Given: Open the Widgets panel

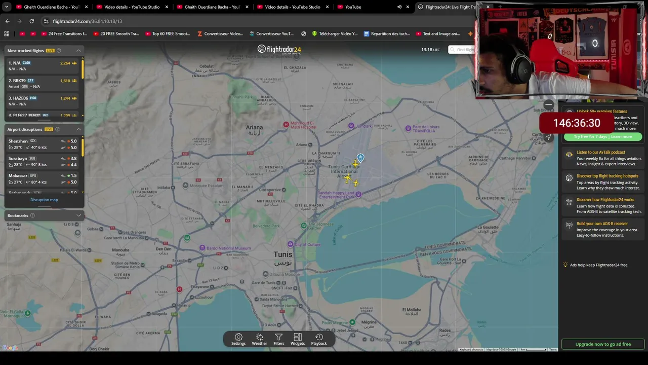Looking at the screenshot, I should click(298, 339).
